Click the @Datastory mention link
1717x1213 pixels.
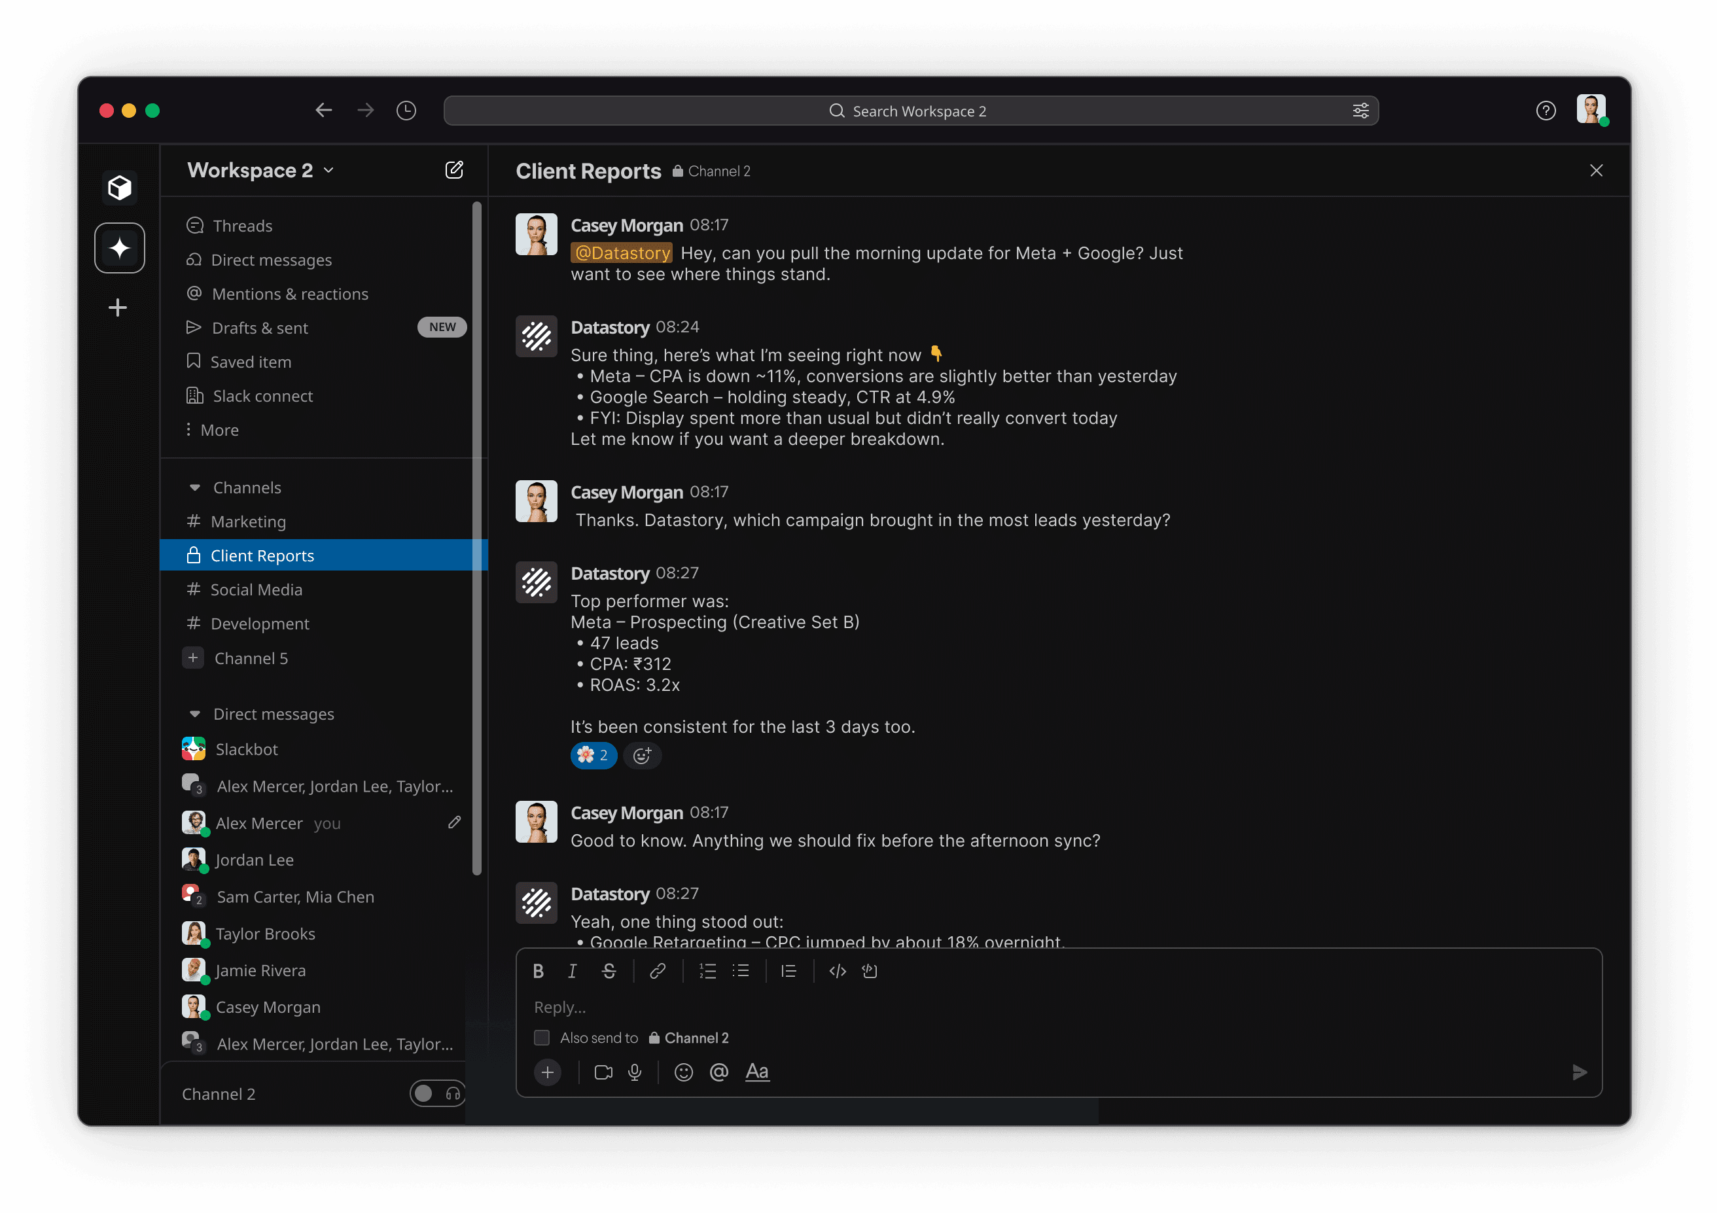622,253
